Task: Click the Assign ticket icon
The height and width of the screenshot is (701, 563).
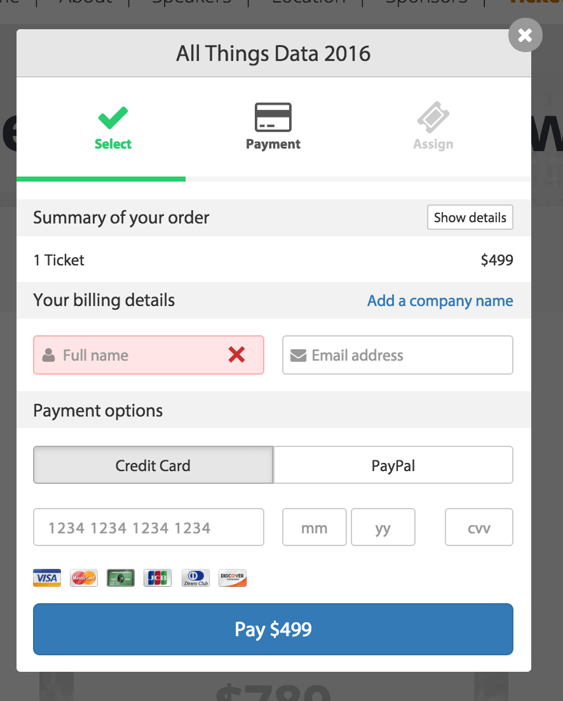Action: (x=433, y=117)
